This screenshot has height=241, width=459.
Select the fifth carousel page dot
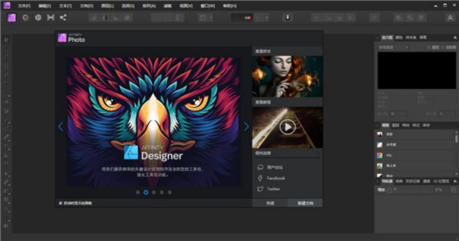(170, 192)
